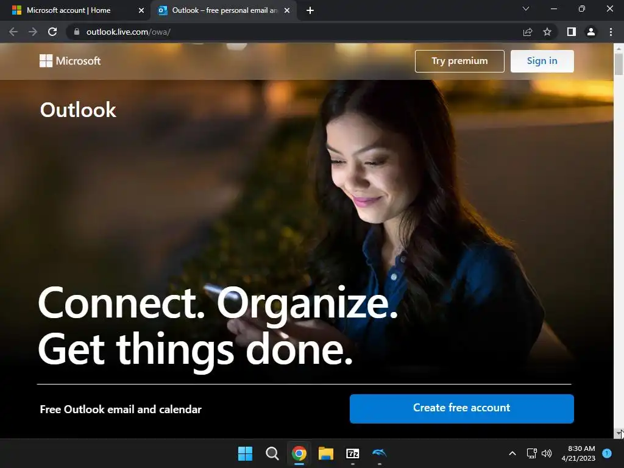Click the Try premium button
Image resolution: width=624 pixels, height=468 pixels.
459,61
